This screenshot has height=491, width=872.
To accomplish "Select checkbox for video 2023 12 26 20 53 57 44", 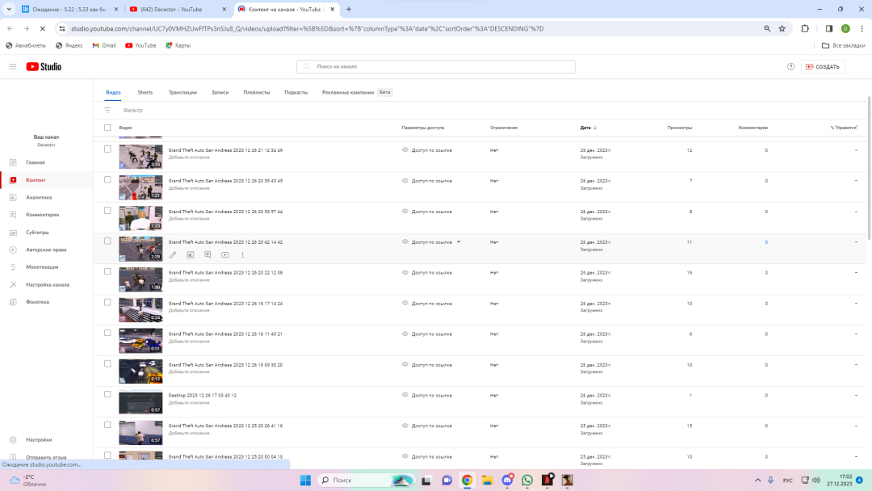I will 107,210.
